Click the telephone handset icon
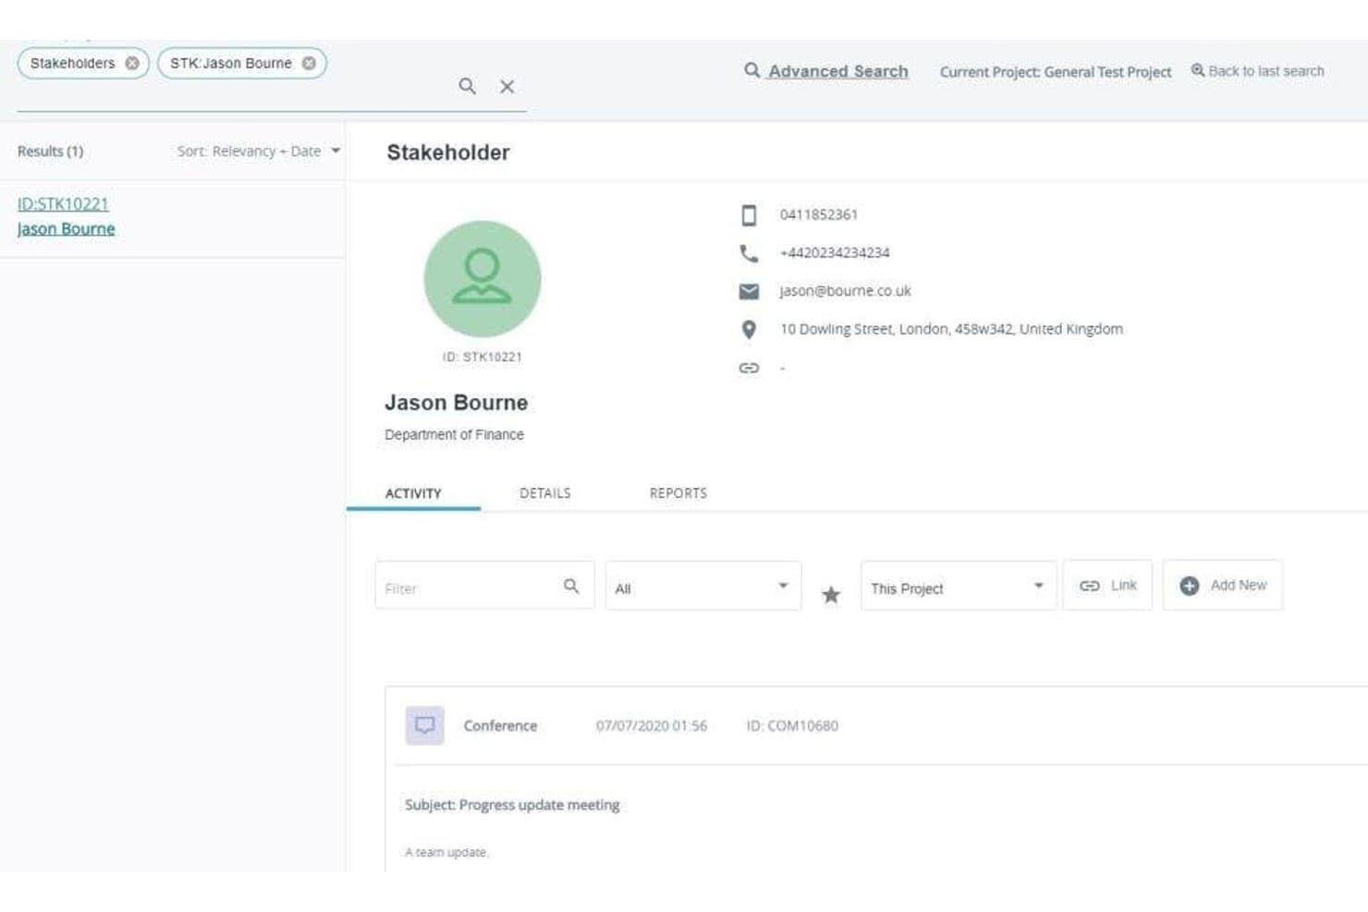Image resolution: width=1368 pixels, height=912 pixels. click(749, 253)
